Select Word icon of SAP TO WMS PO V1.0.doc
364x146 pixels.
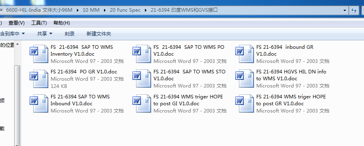click(142, 54)
